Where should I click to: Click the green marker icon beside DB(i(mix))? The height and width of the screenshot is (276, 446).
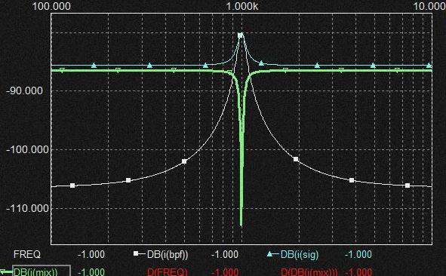3,271
